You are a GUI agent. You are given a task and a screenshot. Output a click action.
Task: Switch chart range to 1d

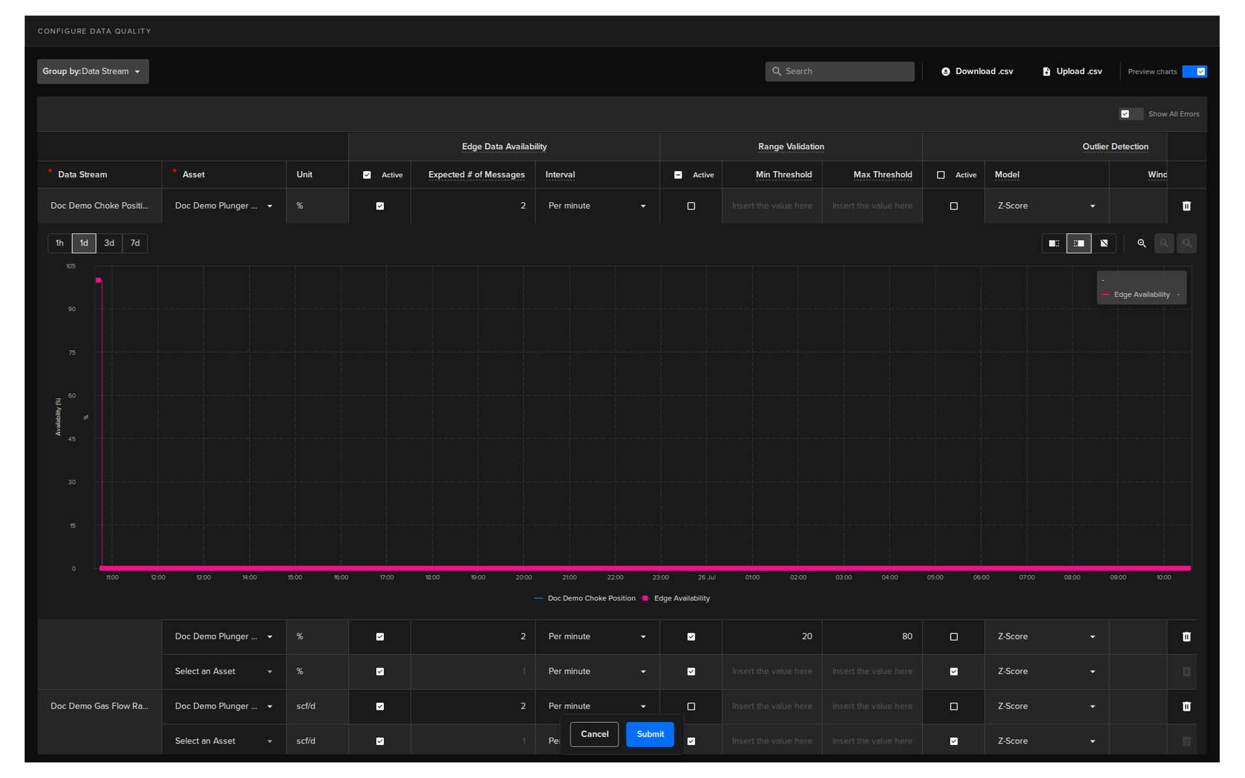point(84,243)
